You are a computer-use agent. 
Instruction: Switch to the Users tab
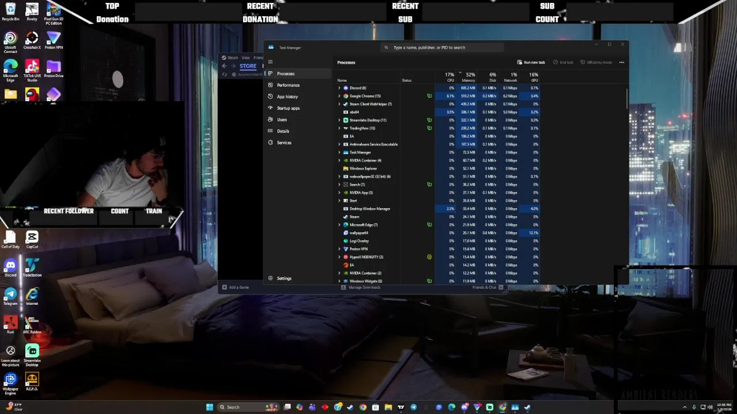click(x=298, y=120)
